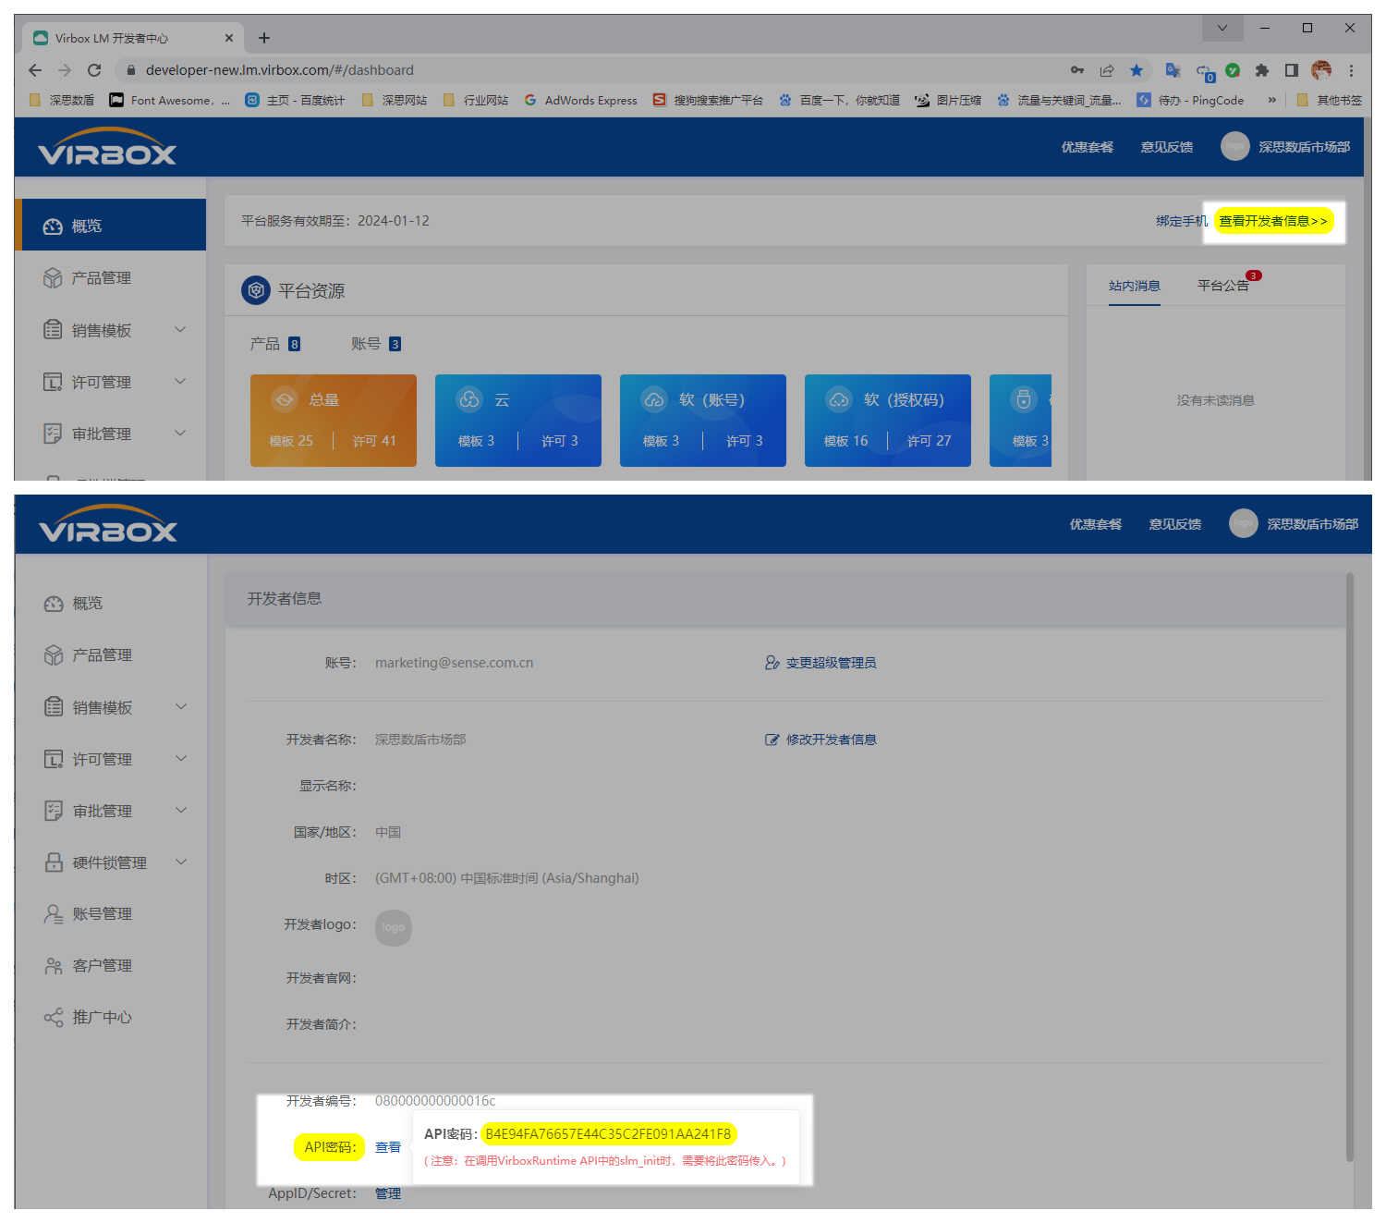Show more bookmarks with » chevron

point(1272,100)
